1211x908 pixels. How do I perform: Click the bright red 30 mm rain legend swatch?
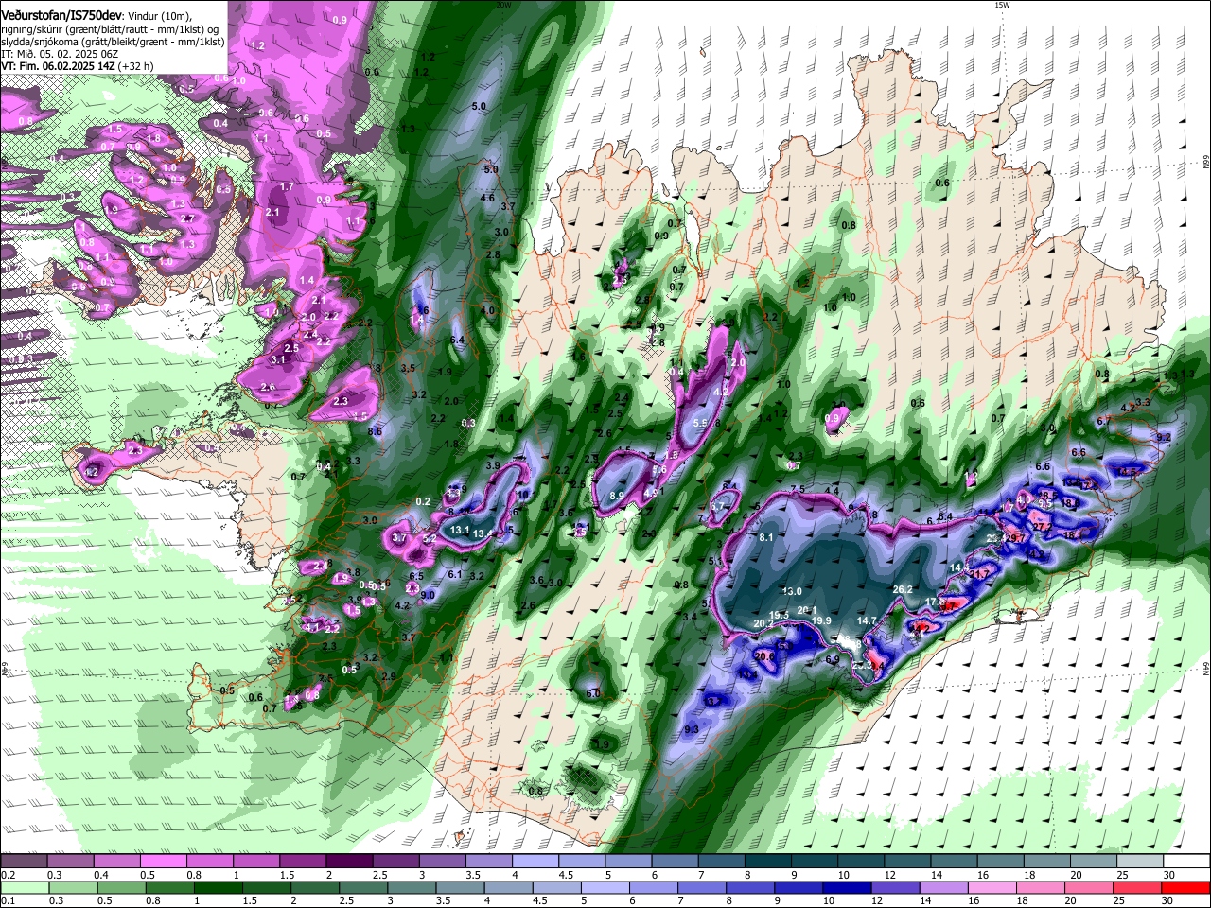coord(1186,887)
